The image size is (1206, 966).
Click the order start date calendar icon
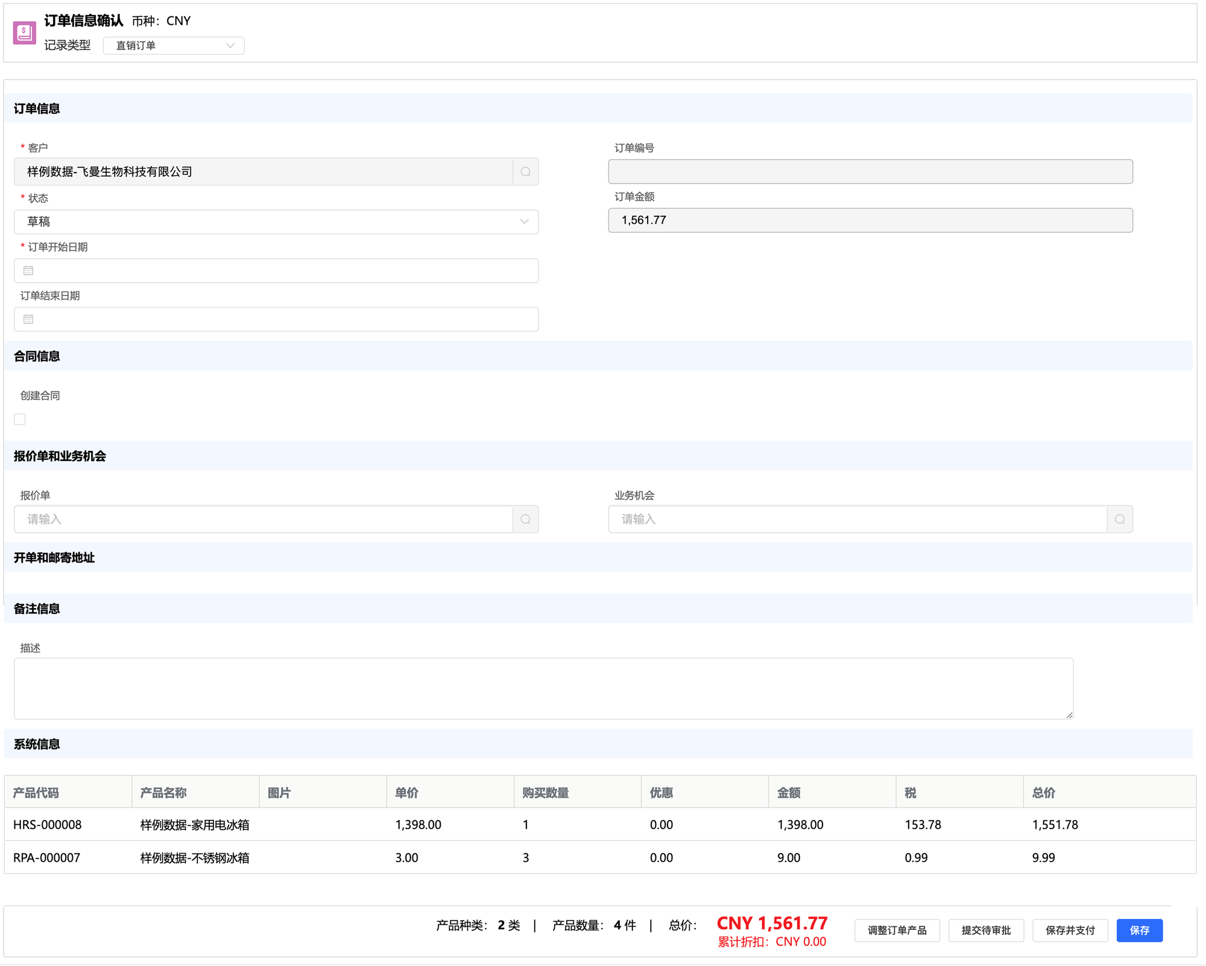(x=28, y=271)
